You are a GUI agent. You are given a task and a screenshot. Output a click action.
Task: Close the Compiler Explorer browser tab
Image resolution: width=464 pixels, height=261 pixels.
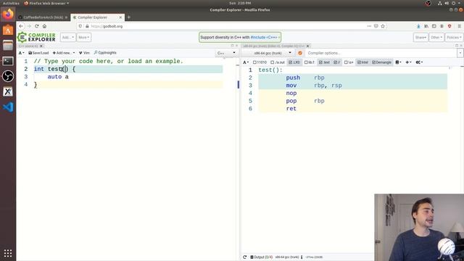[x=120, y=17]
